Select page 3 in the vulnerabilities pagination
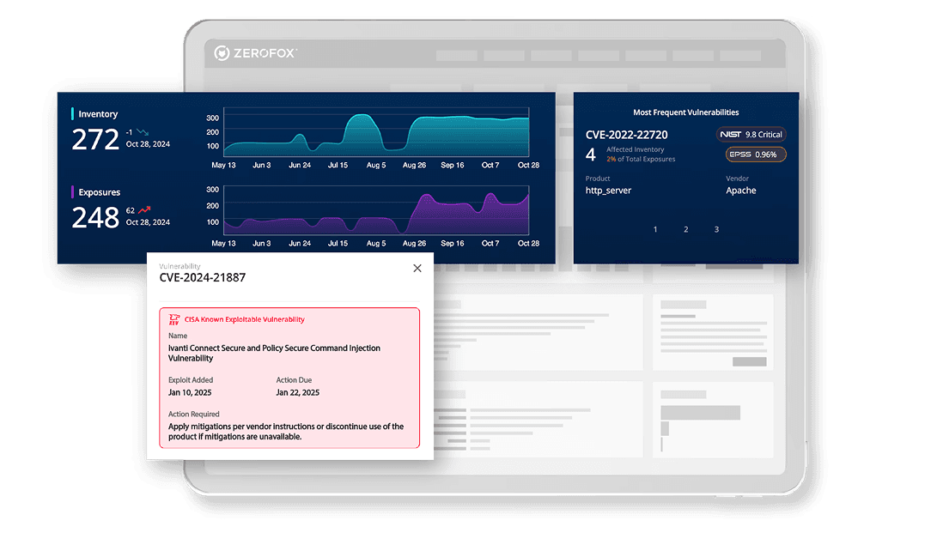Viewport: 943px width, 539px height. pyautogui.click(x=716, y=229)
